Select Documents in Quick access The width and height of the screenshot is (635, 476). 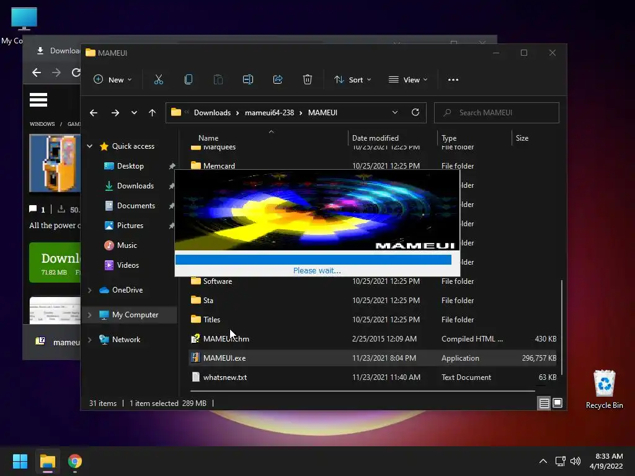pyautogui.click(x=136, y=206)
